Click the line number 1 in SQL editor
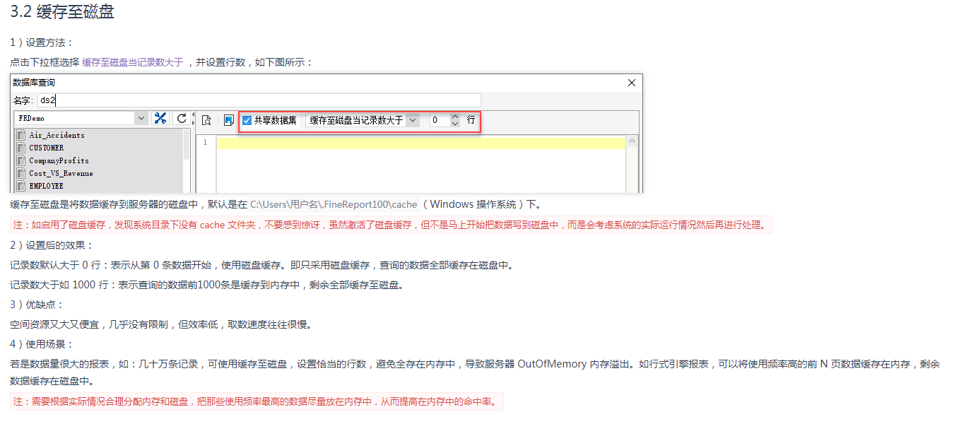 pos(205,143)
